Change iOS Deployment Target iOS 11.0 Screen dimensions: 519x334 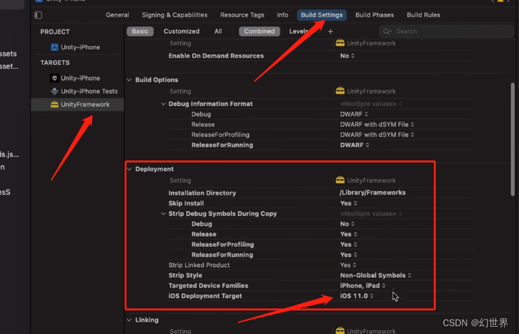[356, 295]
